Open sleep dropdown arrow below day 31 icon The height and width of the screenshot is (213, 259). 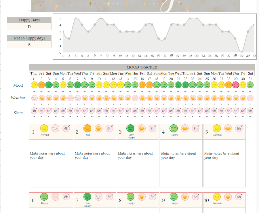(250, 117)
